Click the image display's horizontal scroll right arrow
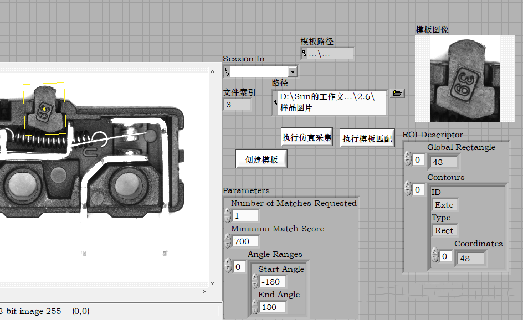This screenshot has width=523, height=320. [203, 291]
